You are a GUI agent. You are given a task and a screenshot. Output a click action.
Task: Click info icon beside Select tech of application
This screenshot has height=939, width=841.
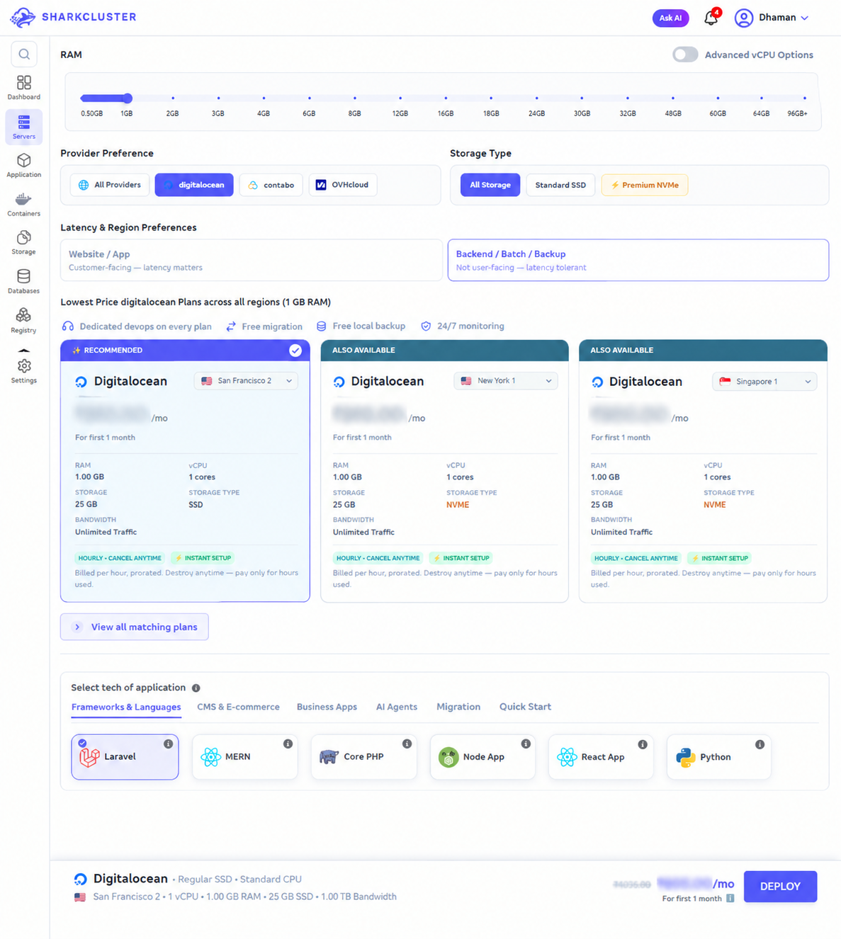coord(196,688)
